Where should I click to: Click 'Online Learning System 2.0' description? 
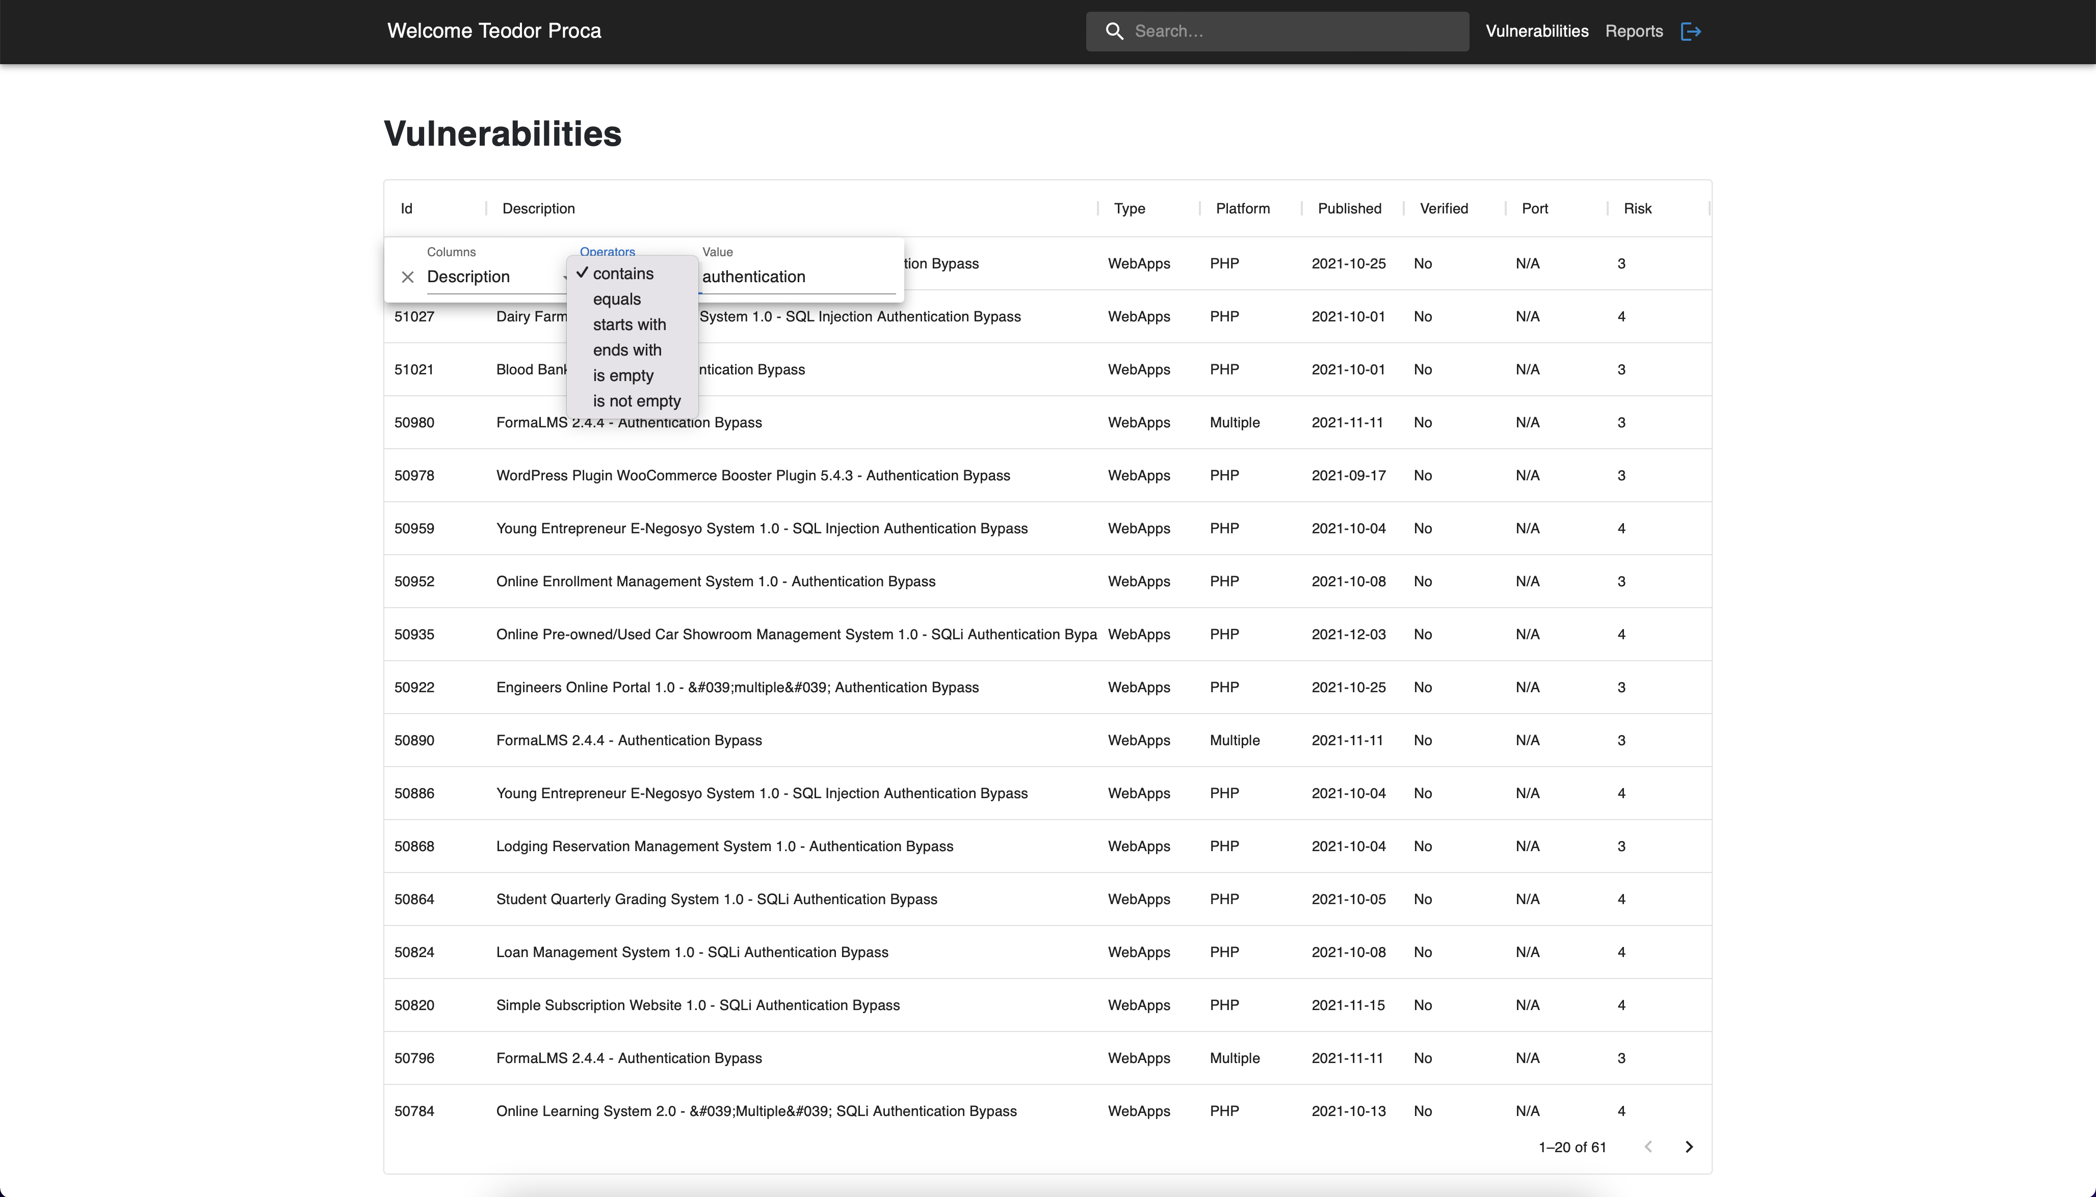point(756,1111)
